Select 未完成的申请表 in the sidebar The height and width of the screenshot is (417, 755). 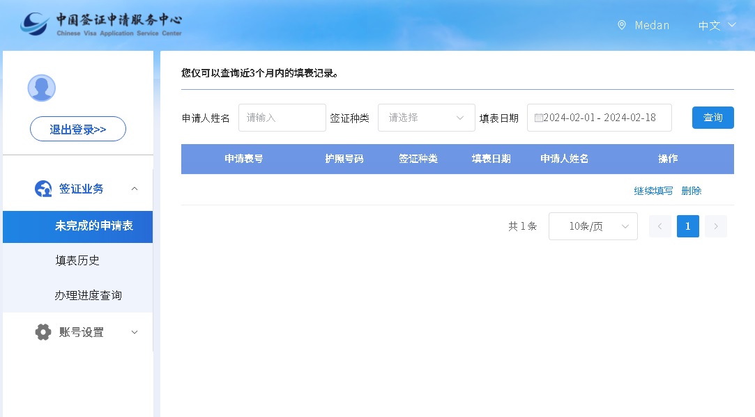click(x=94, y=226)
